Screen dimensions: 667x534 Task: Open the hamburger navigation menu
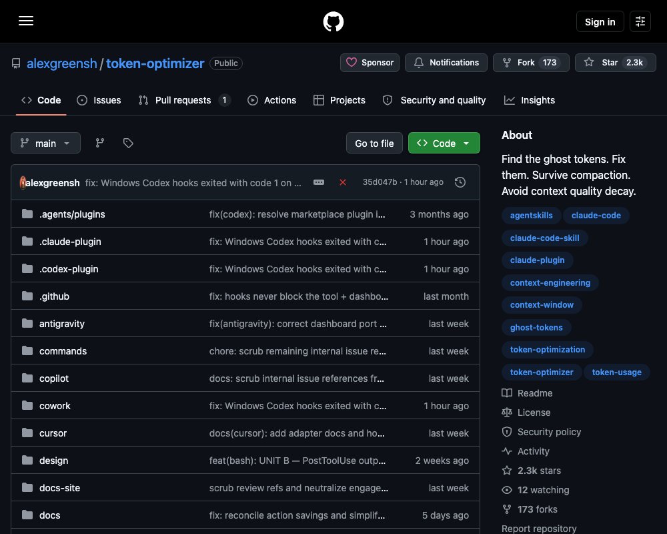point(26,21)
